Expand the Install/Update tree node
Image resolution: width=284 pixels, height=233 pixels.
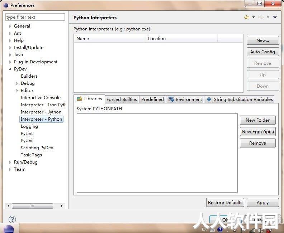(10, 48)
